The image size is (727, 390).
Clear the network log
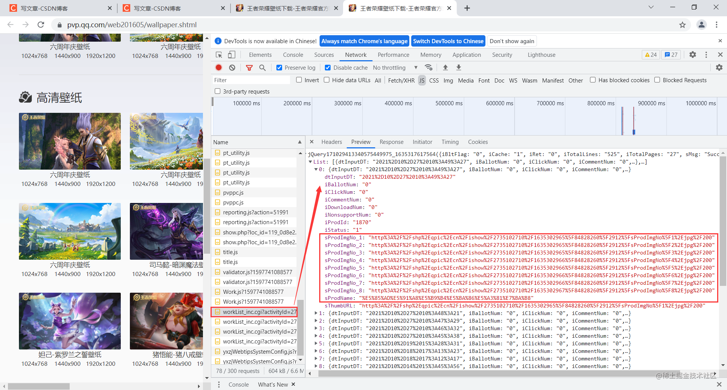pos(232,67)
